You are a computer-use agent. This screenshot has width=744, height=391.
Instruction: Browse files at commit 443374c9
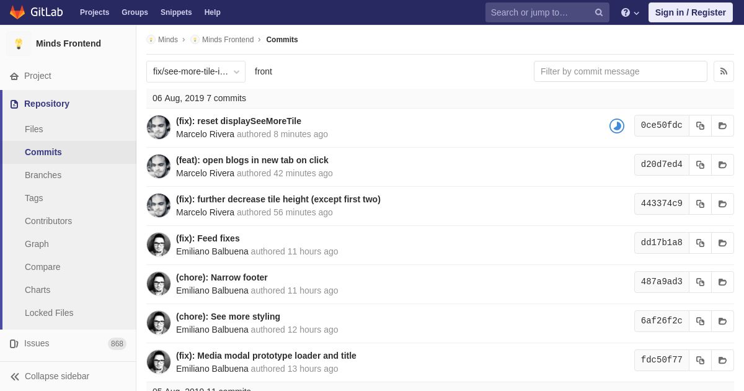tap(722, 204)
